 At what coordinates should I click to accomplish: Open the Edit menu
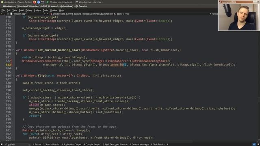[x=9, y=10]
